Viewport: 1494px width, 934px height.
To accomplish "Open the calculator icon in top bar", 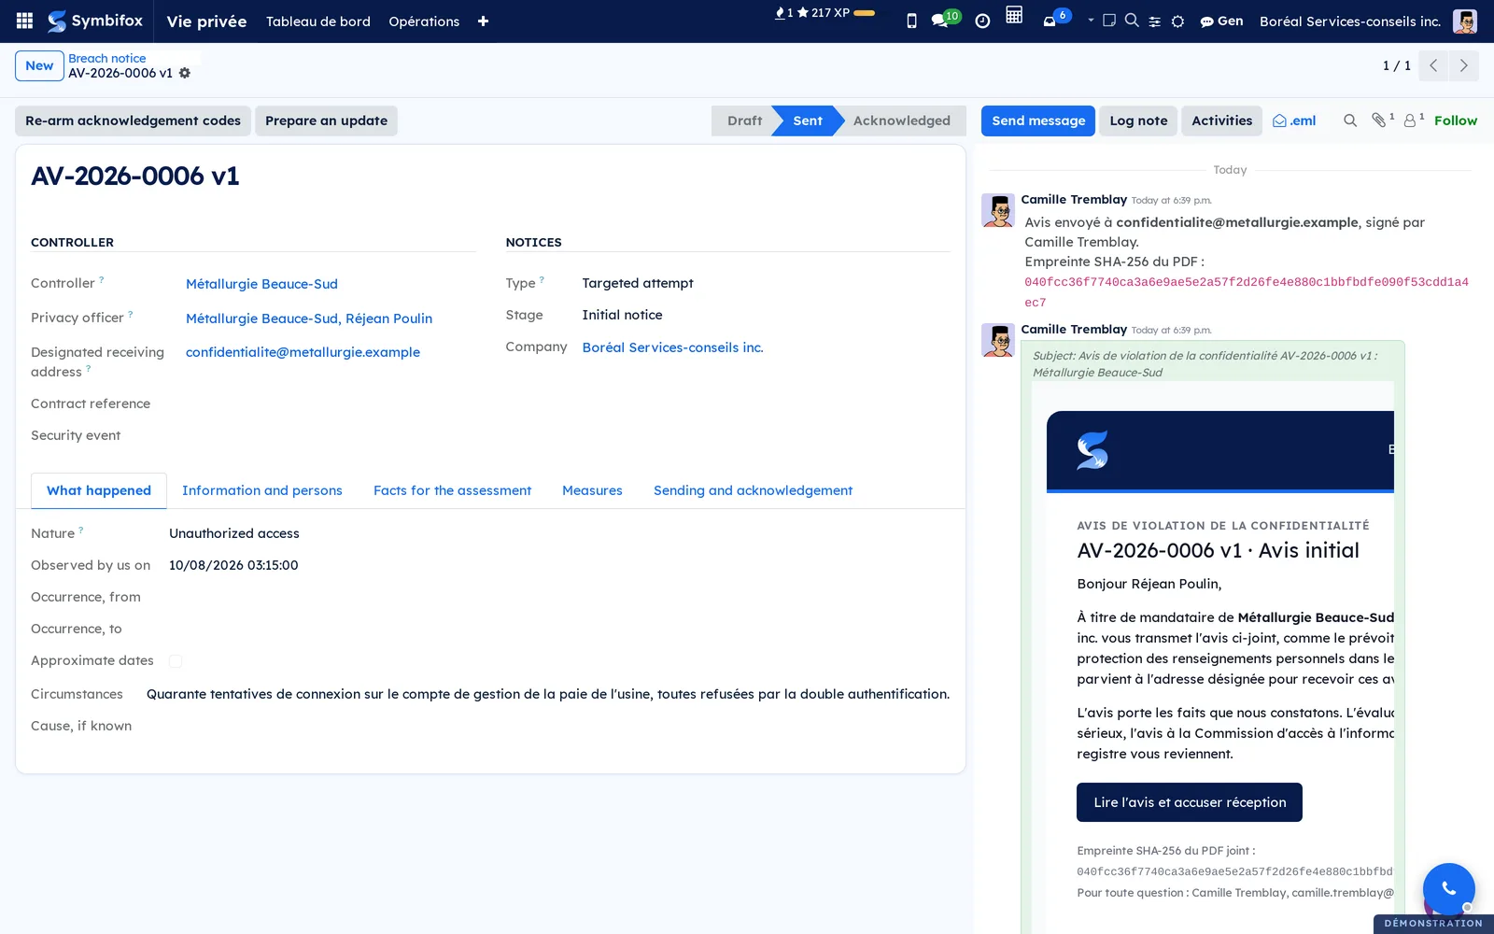I will [1014, 15].
